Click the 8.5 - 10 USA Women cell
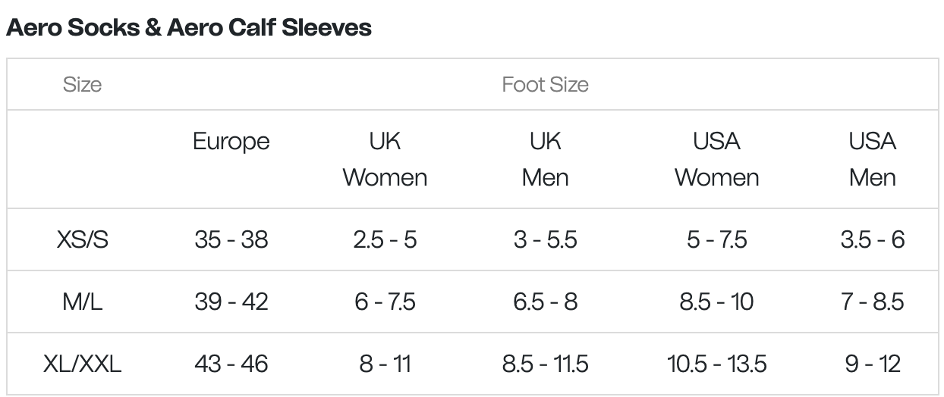The height and width of the screenshot is (397, 944). (x=716, y=302)
